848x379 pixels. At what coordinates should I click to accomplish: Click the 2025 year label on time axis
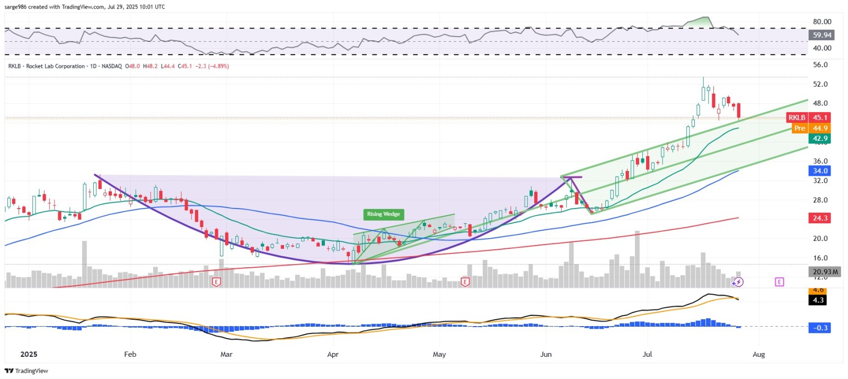[x=29, y=354]
